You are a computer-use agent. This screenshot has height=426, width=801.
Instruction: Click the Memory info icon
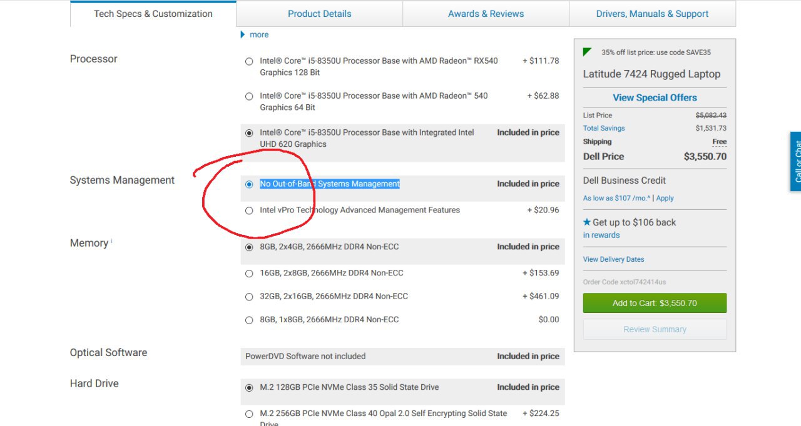click(x=111, y=240)
